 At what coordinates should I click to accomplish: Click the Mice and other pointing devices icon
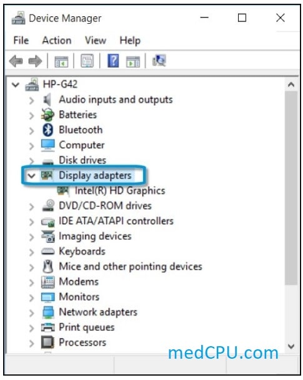coord(48,266)
